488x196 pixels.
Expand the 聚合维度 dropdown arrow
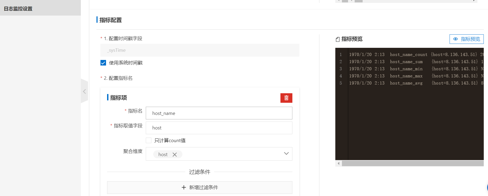(286, 153)
